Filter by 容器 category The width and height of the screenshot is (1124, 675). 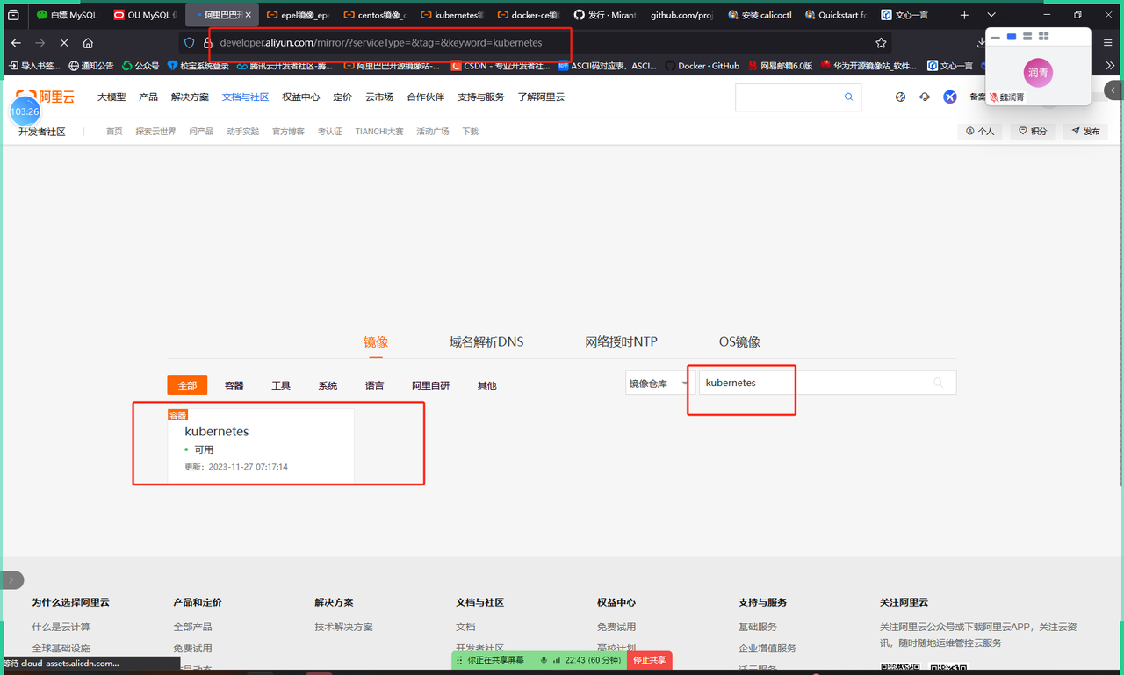pos(234,385)
